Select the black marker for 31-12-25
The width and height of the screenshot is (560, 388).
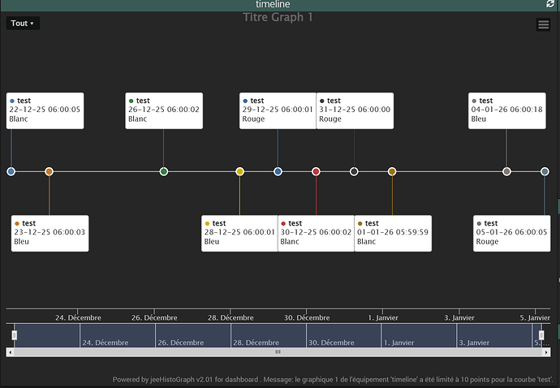[x=354, y=171]
